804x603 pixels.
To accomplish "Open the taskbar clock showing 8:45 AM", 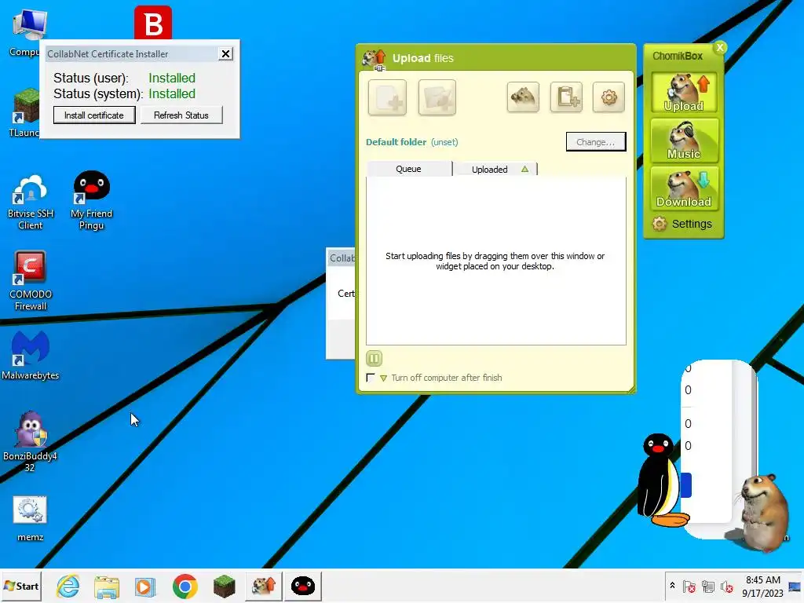I will [x=763, y=587].
